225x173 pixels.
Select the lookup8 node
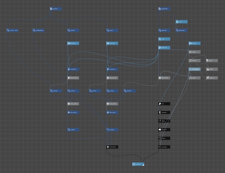click(x=112, y=129)
